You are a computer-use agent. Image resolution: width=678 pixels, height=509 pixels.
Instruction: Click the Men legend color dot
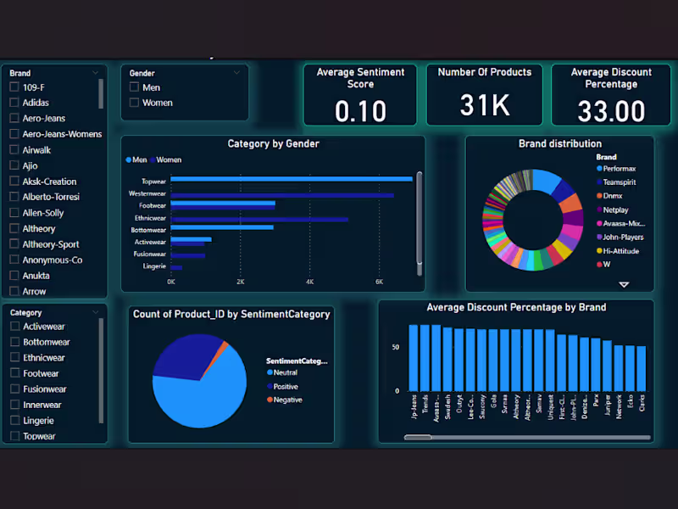pos(129,159)
